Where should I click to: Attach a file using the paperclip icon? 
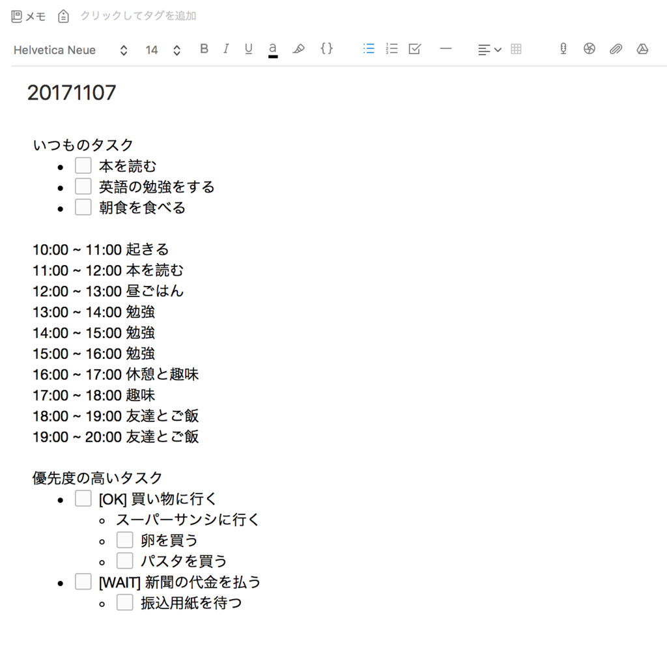tap(616, 49)
